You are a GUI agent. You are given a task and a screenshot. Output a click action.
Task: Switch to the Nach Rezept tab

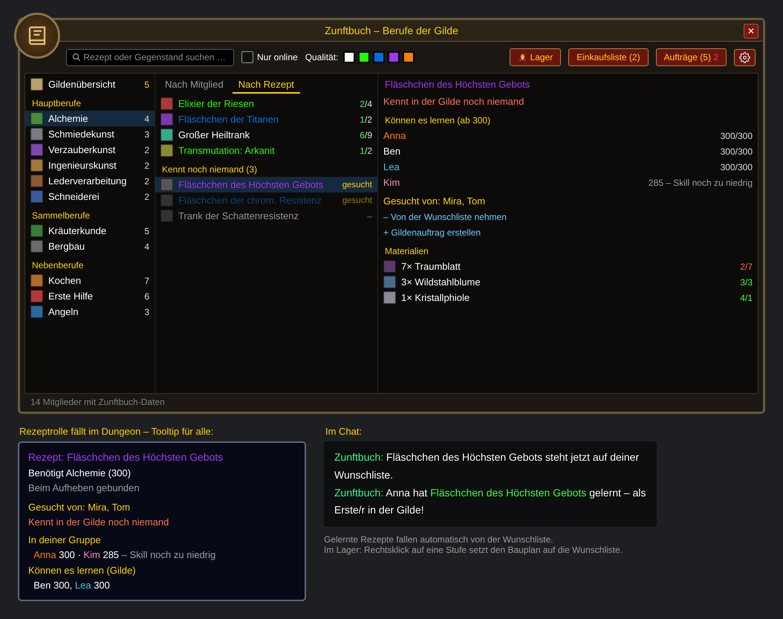coord(266,84)
